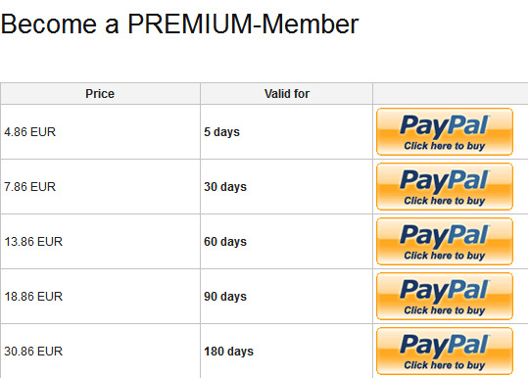Screen dimensions: 528x378
Task: Select the 60 days validity text
Action: [225, 242]
